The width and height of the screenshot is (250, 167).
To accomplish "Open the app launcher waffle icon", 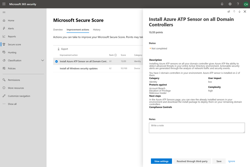I will coord(4,4).
